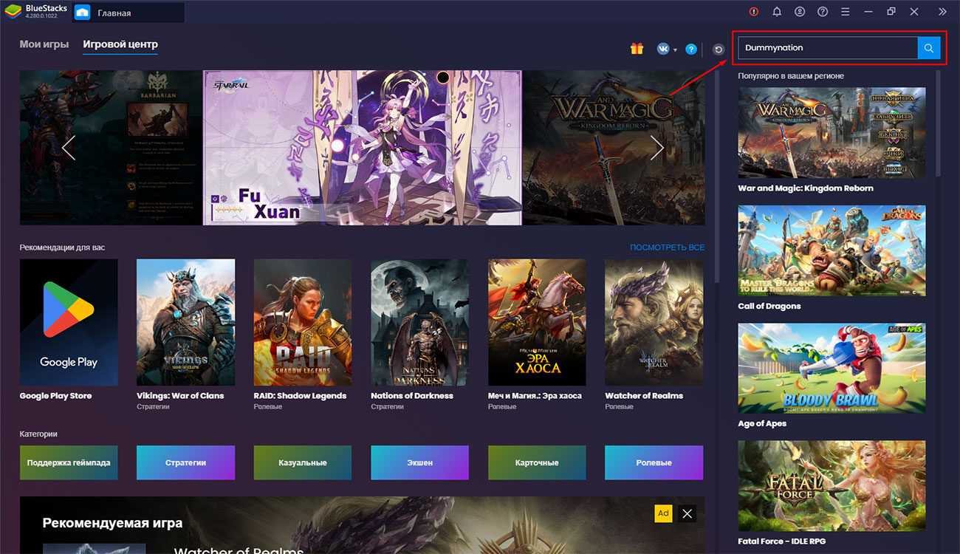Click the "Age of Apes" title text
Viewport: 960px width, 554px height.
[x=762, y=423]
